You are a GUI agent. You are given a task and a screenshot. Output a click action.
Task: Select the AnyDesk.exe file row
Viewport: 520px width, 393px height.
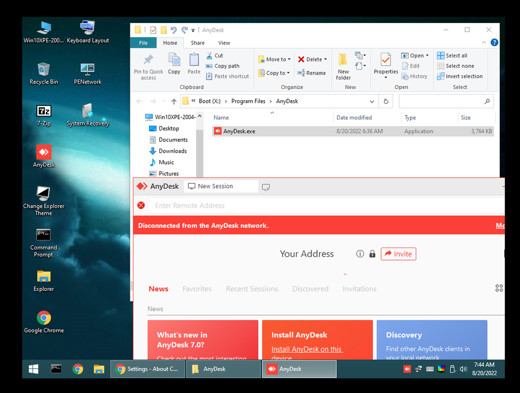point(353,131)
